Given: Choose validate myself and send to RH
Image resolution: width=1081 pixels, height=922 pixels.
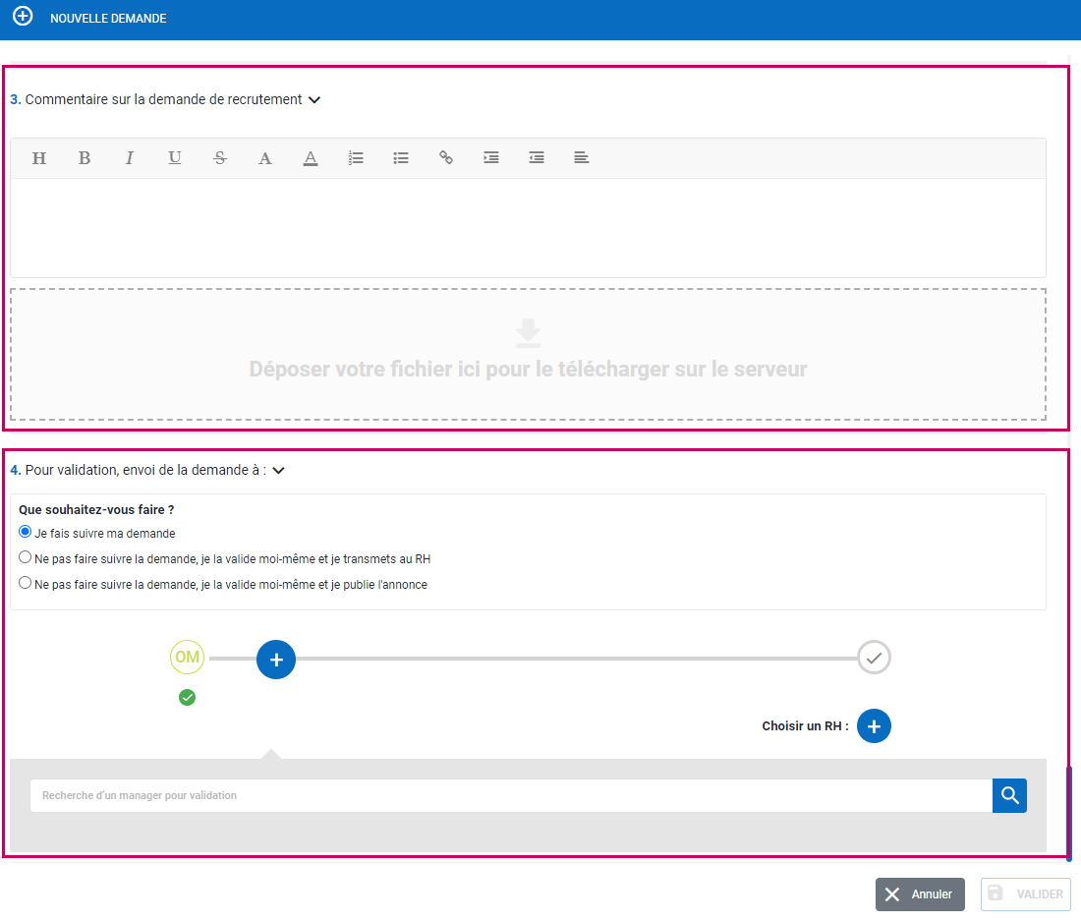Looking at the screenshot, I should pyautogui.click(x=26, y=557).
